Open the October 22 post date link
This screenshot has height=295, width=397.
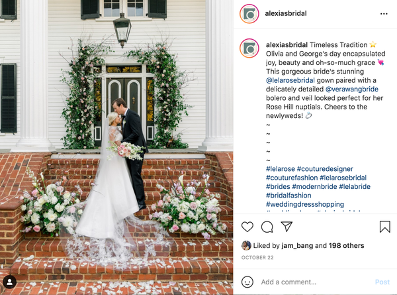click(x=257, y=257)
